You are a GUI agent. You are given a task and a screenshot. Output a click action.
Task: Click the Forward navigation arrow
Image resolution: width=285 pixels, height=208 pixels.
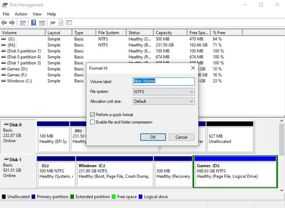coord(11,22)
